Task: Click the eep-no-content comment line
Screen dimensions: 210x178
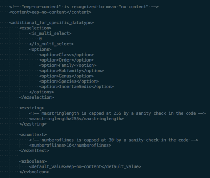Action: 84,7
